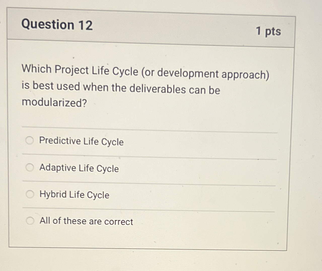This screenshot has width=322, height=271.
Task: Choose the All of these are correct option
Action: (31, 220)
